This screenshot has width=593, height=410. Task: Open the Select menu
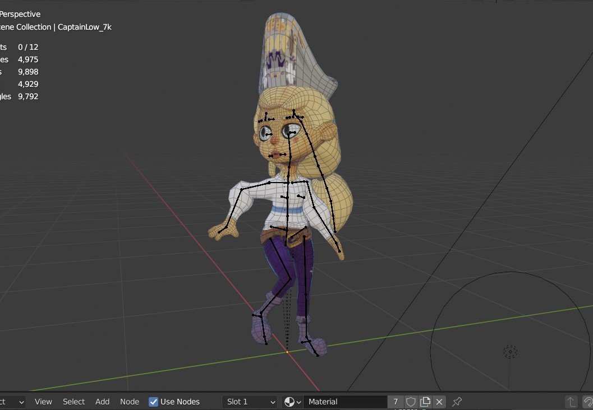(x=73, y=402)
